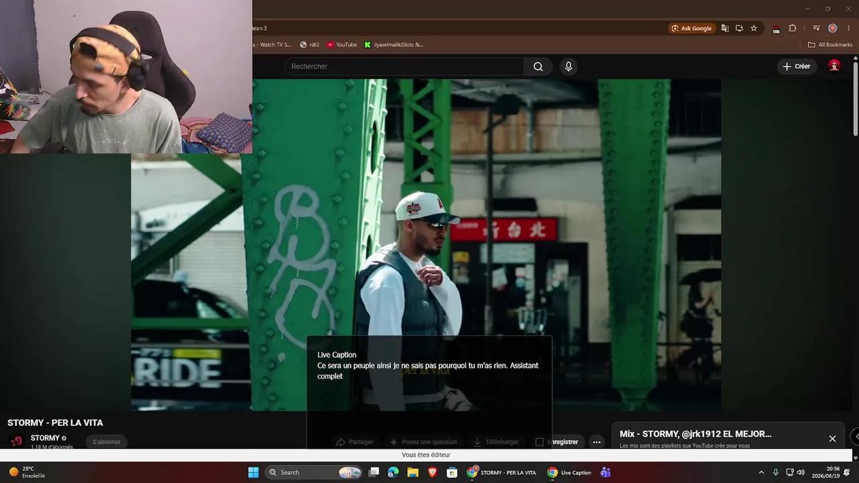Open Chrome profile avatar
Screen dimensions: 859x483
tap(832, 28)
